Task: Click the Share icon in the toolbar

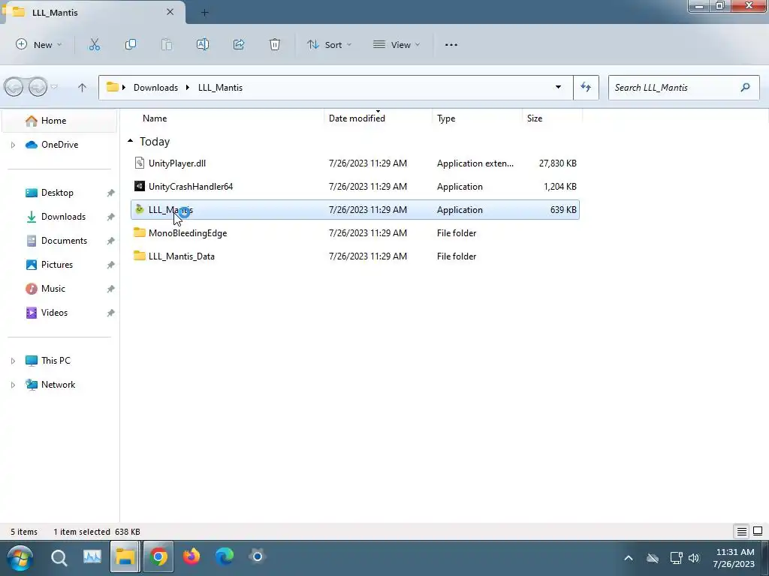Action: pos(239,44)
